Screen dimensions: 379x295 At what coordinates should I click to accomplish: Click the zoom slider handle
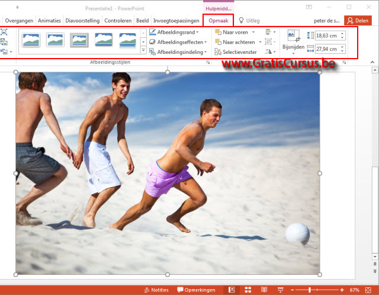309,290
